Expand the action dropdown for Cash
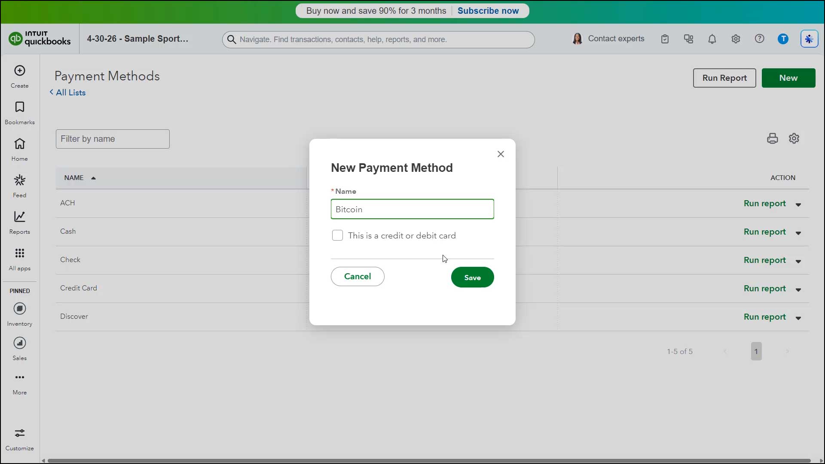The height and width of the screenshot is (464, 825). (798, 233)
